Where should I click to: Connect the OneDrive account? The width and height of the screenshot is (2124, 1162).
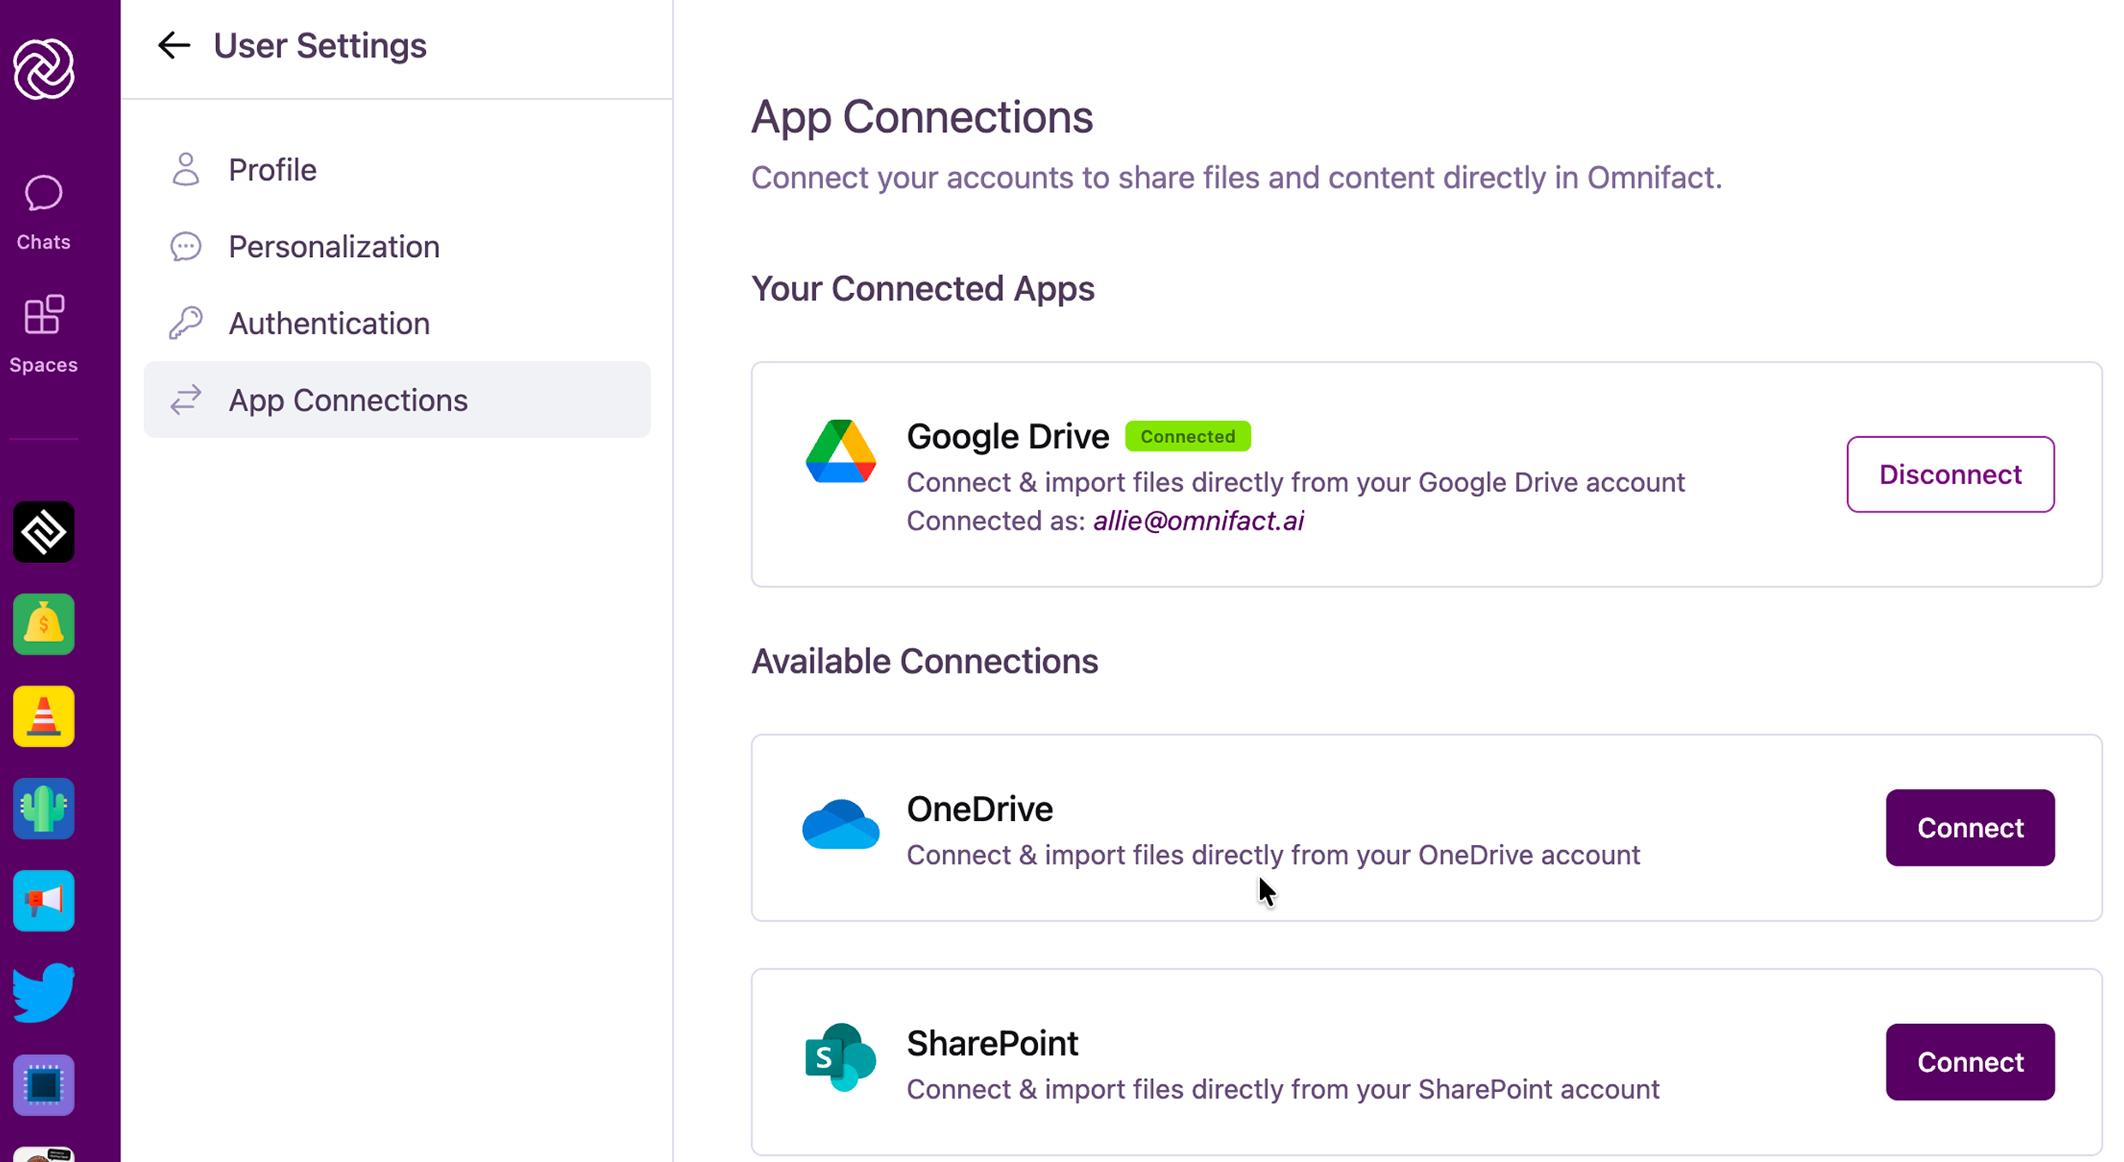coord(1969,828)
